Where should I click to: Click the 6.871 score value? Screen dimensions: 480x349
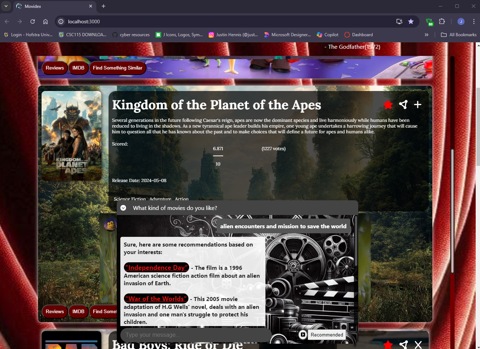click(x=218, y=148)
